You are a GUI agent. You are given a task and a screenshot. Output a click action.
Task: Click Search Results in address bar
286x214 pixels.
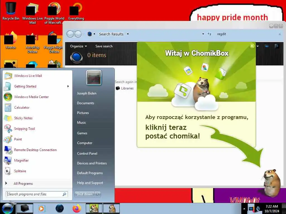(x=111, y=34)
